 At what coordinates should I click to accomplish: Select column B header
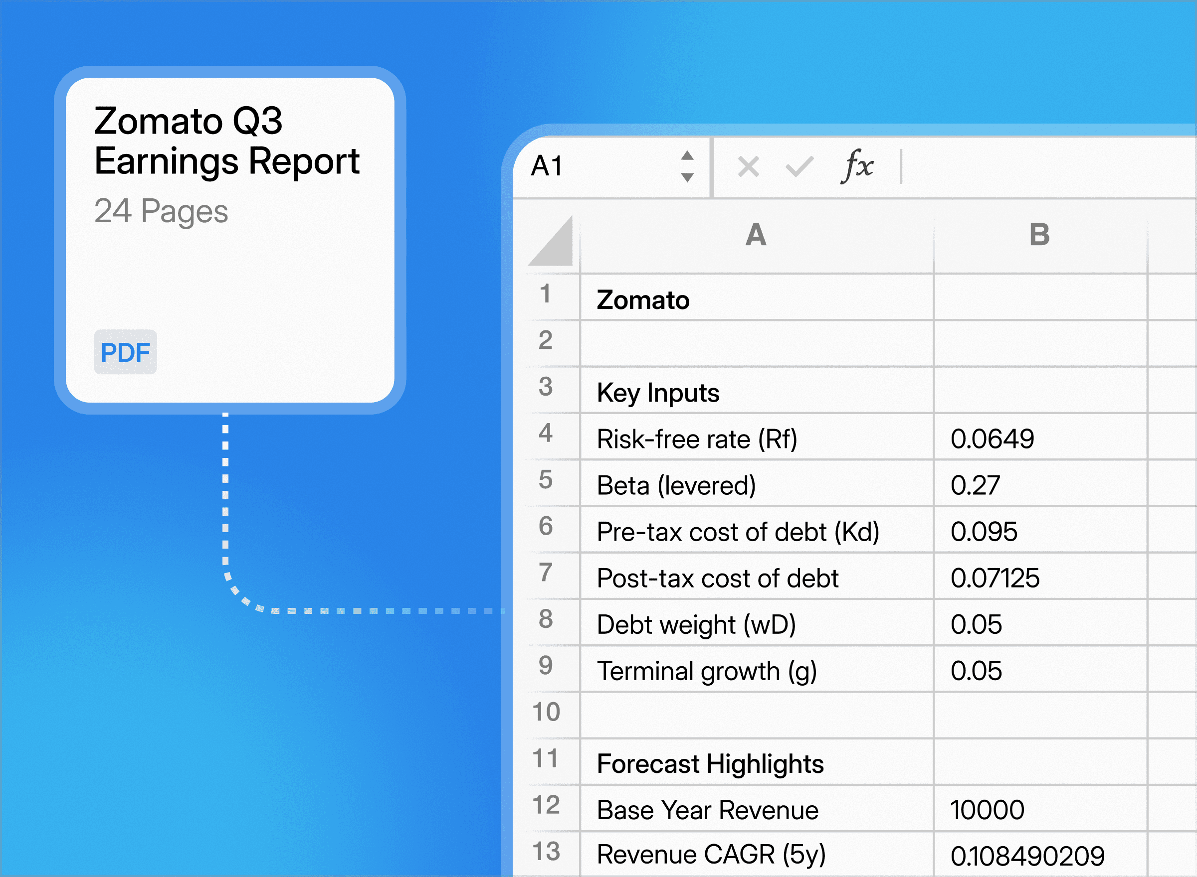[1039, 235]
